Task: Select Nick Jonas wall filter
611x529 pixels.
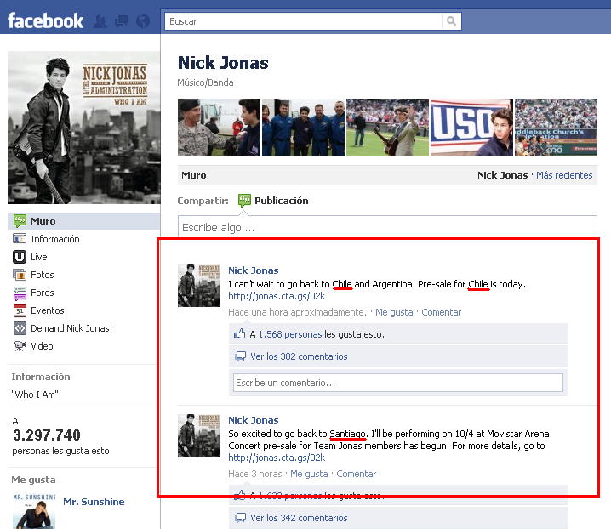Action: (502, 175)
